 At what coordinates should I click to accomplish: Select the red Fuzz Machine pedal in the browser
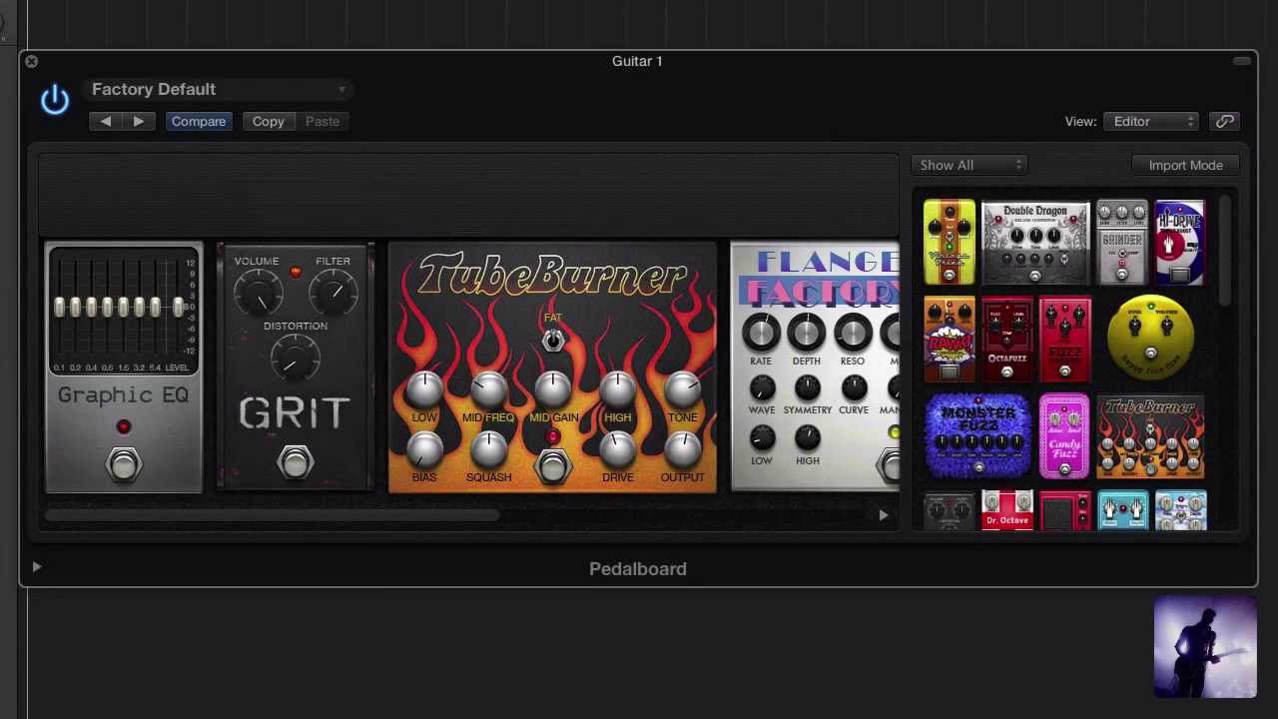pos(1064,340)
